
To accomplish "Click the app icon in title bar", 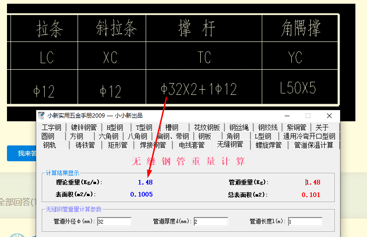I will pos(41,115).
